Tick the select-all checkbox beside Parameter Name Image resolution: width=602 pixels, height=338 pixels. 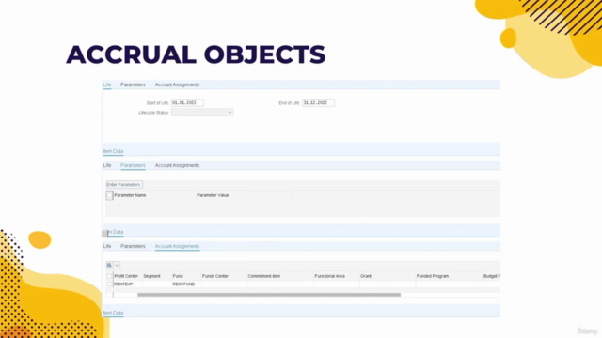point(109,195)
